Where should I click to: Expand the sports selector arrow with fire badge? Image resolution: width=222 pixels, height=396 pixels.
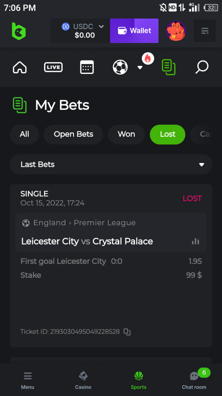click(x=140, y=67)
